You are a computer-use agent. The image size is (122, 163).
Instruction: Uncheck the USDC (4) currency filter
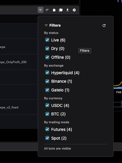[x=47, y=105]
